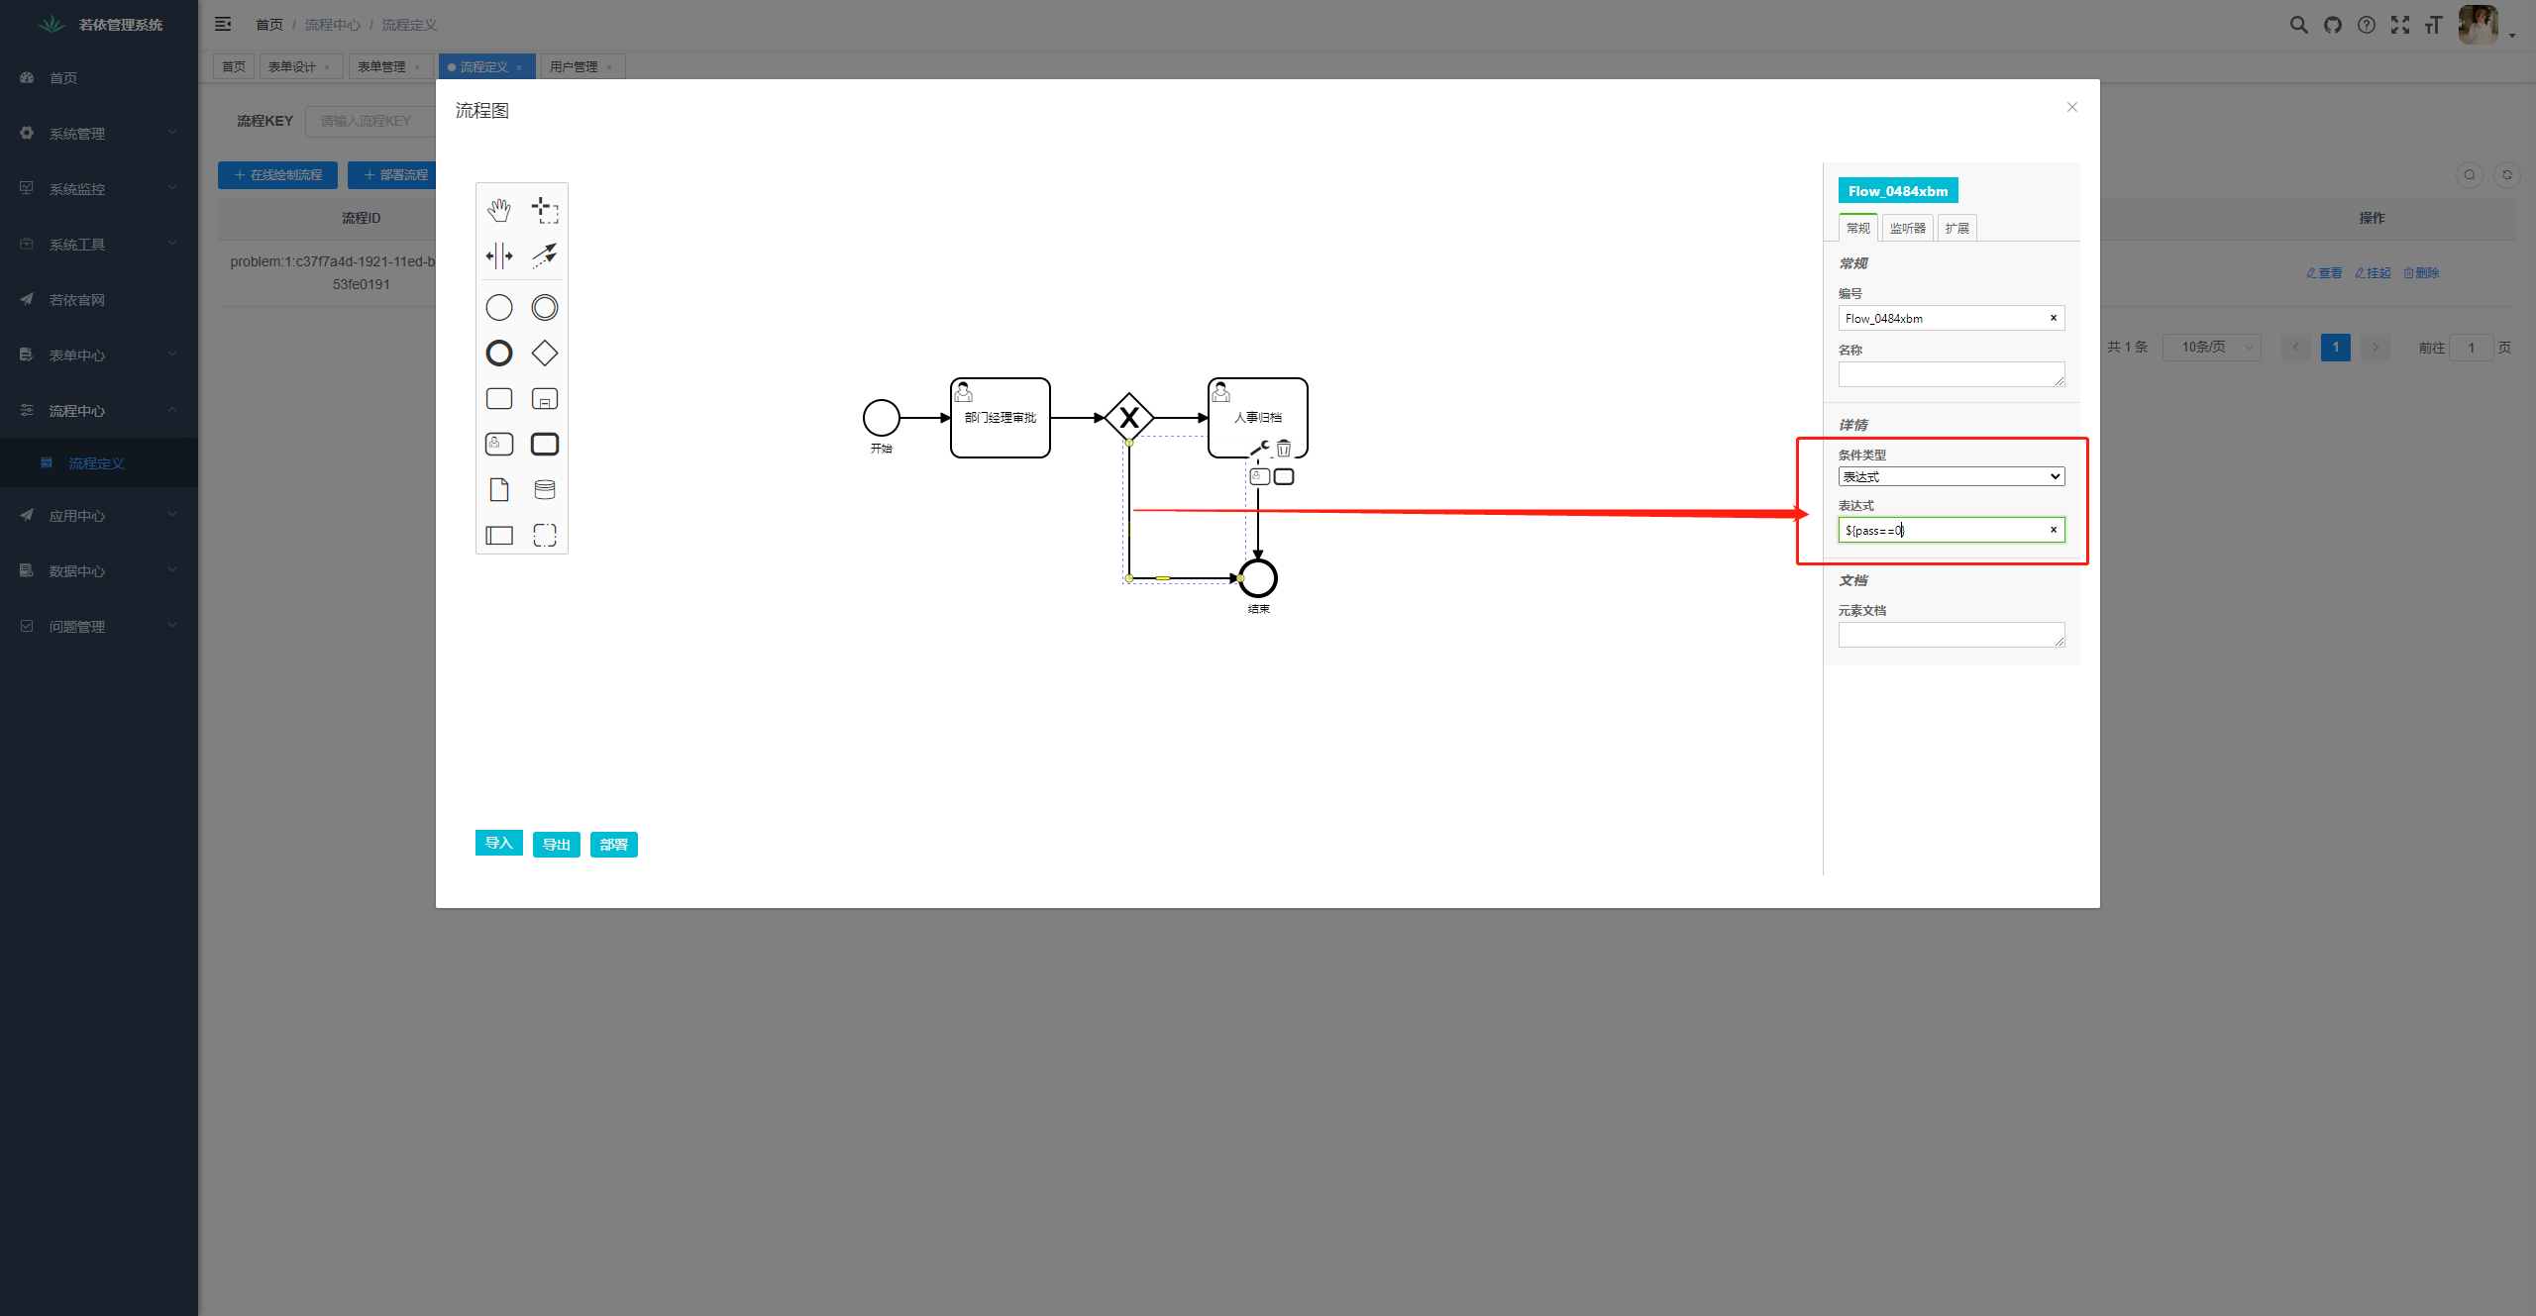The image size is (2536, 1316).
Task: Create an intermediate event from palette
Action: 545,308
